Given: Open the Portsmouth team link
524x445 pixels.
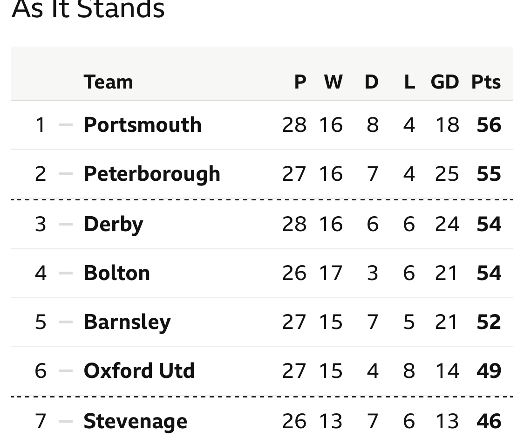Looking at the screenshot, I should (x=143, y=125).
